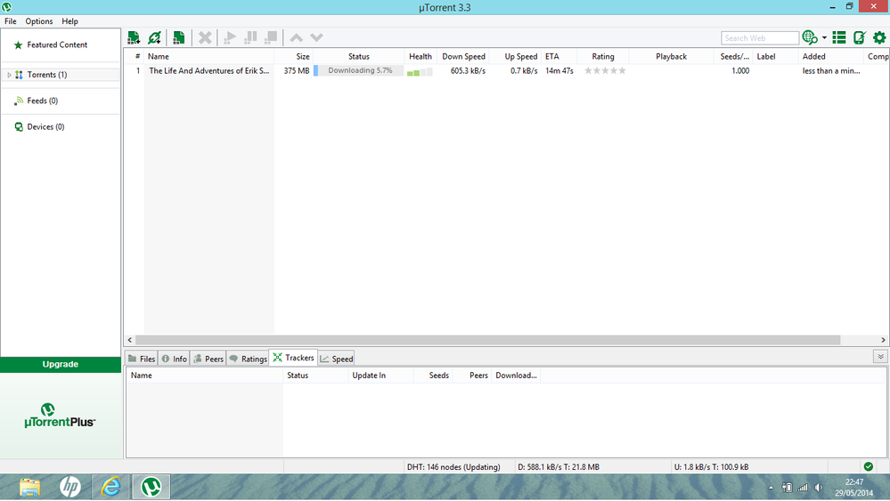Move torrent up the queue
Viewport: 890px width, 501px height.
(x=297, y=38)
